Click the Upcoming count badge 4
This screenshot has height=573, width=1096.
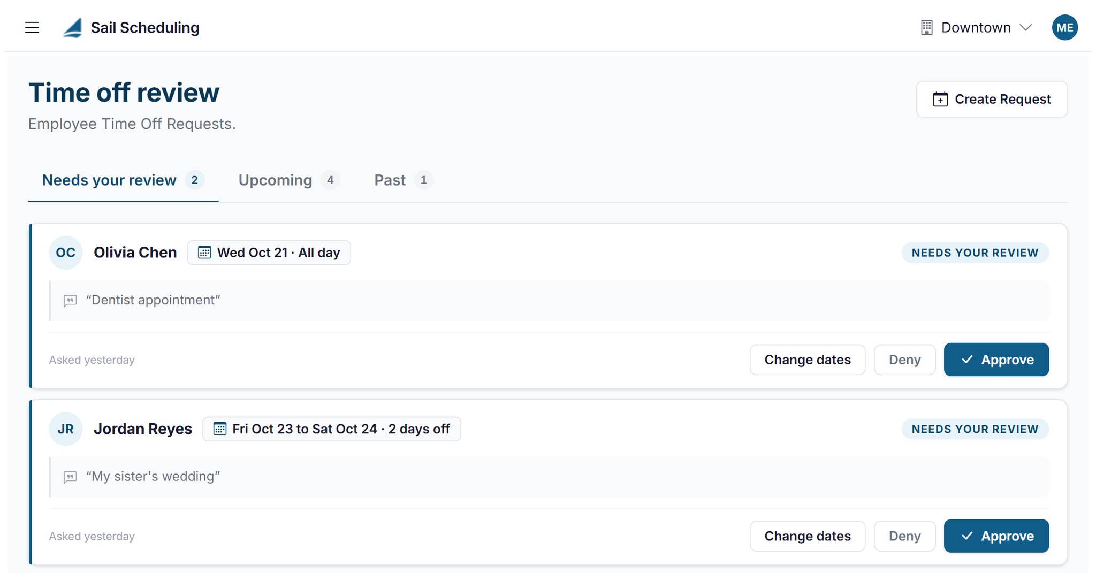point(330,180)
